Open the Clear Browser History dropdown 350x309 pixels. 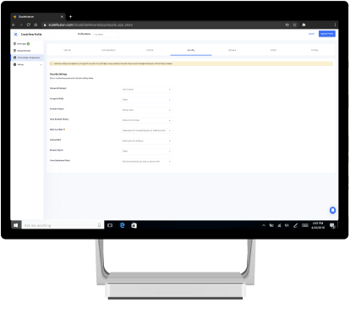tap(147, 120)
